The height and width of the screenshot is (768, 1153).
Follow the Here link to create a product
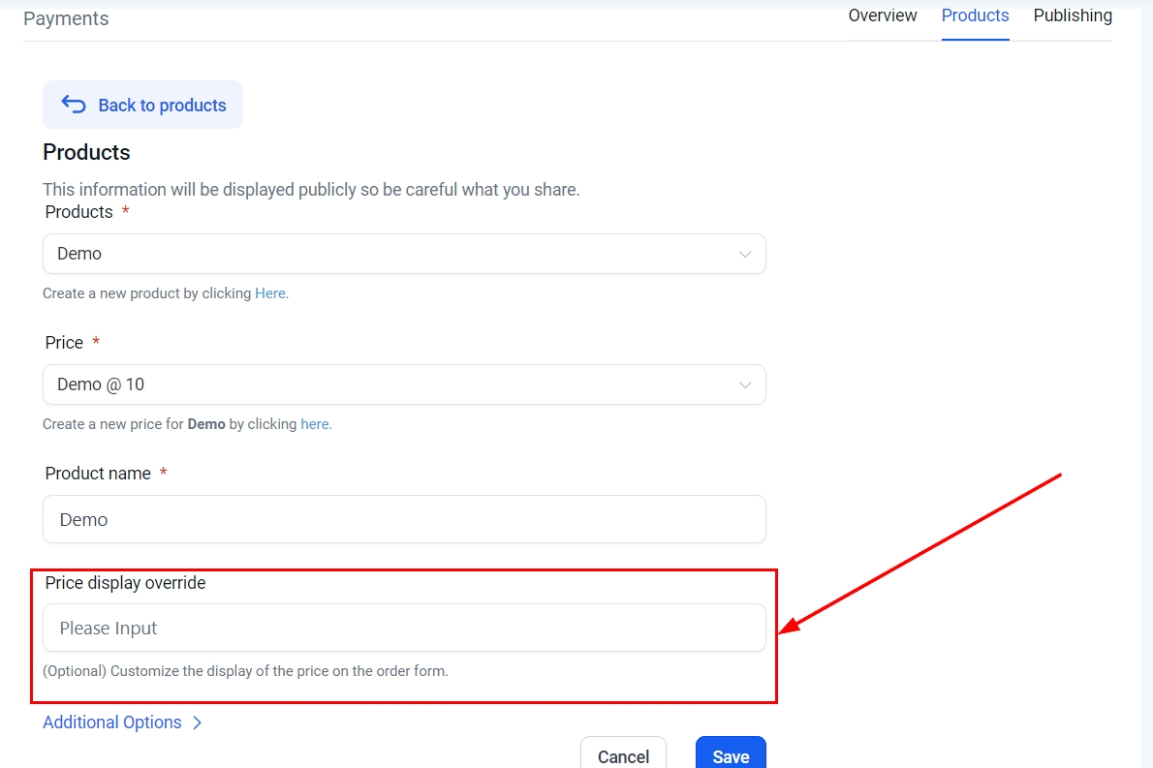click(270, 293)
